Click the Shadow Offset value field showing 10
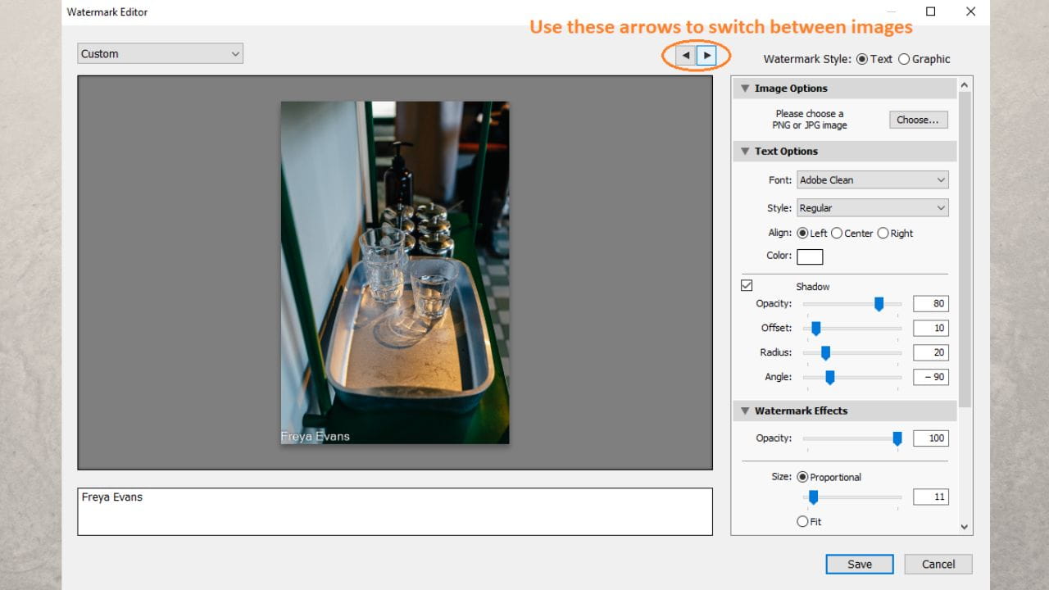This screenshot has height=590, width=1049. tap(930, 329)
